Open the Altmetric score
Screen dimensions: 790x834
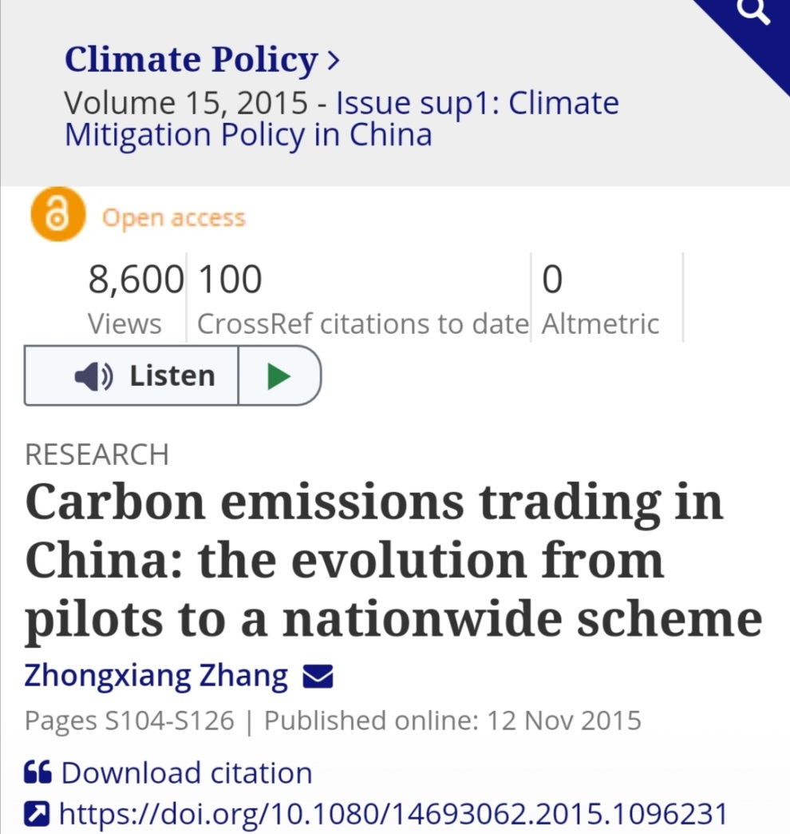600,299
